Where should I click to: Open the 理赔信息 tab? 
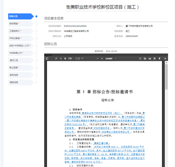tap(21, 82)
